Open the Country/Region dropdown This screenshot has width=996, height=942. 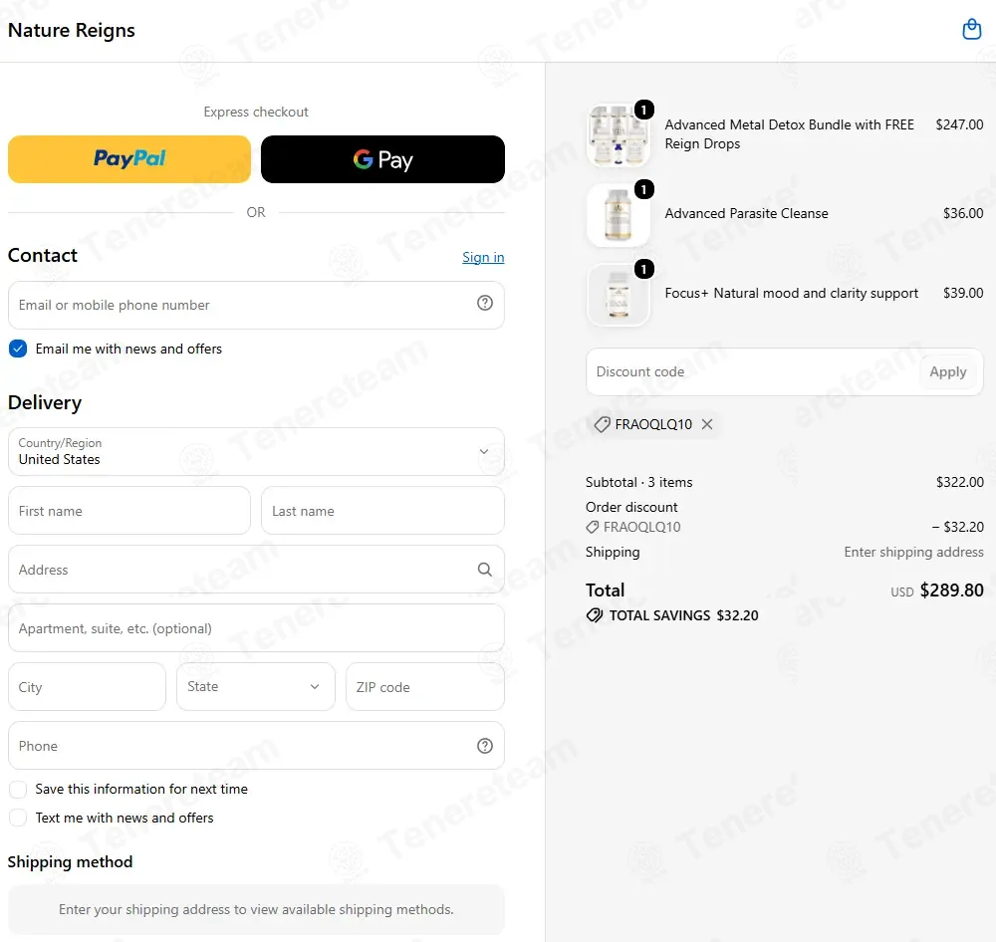(257, 452)
